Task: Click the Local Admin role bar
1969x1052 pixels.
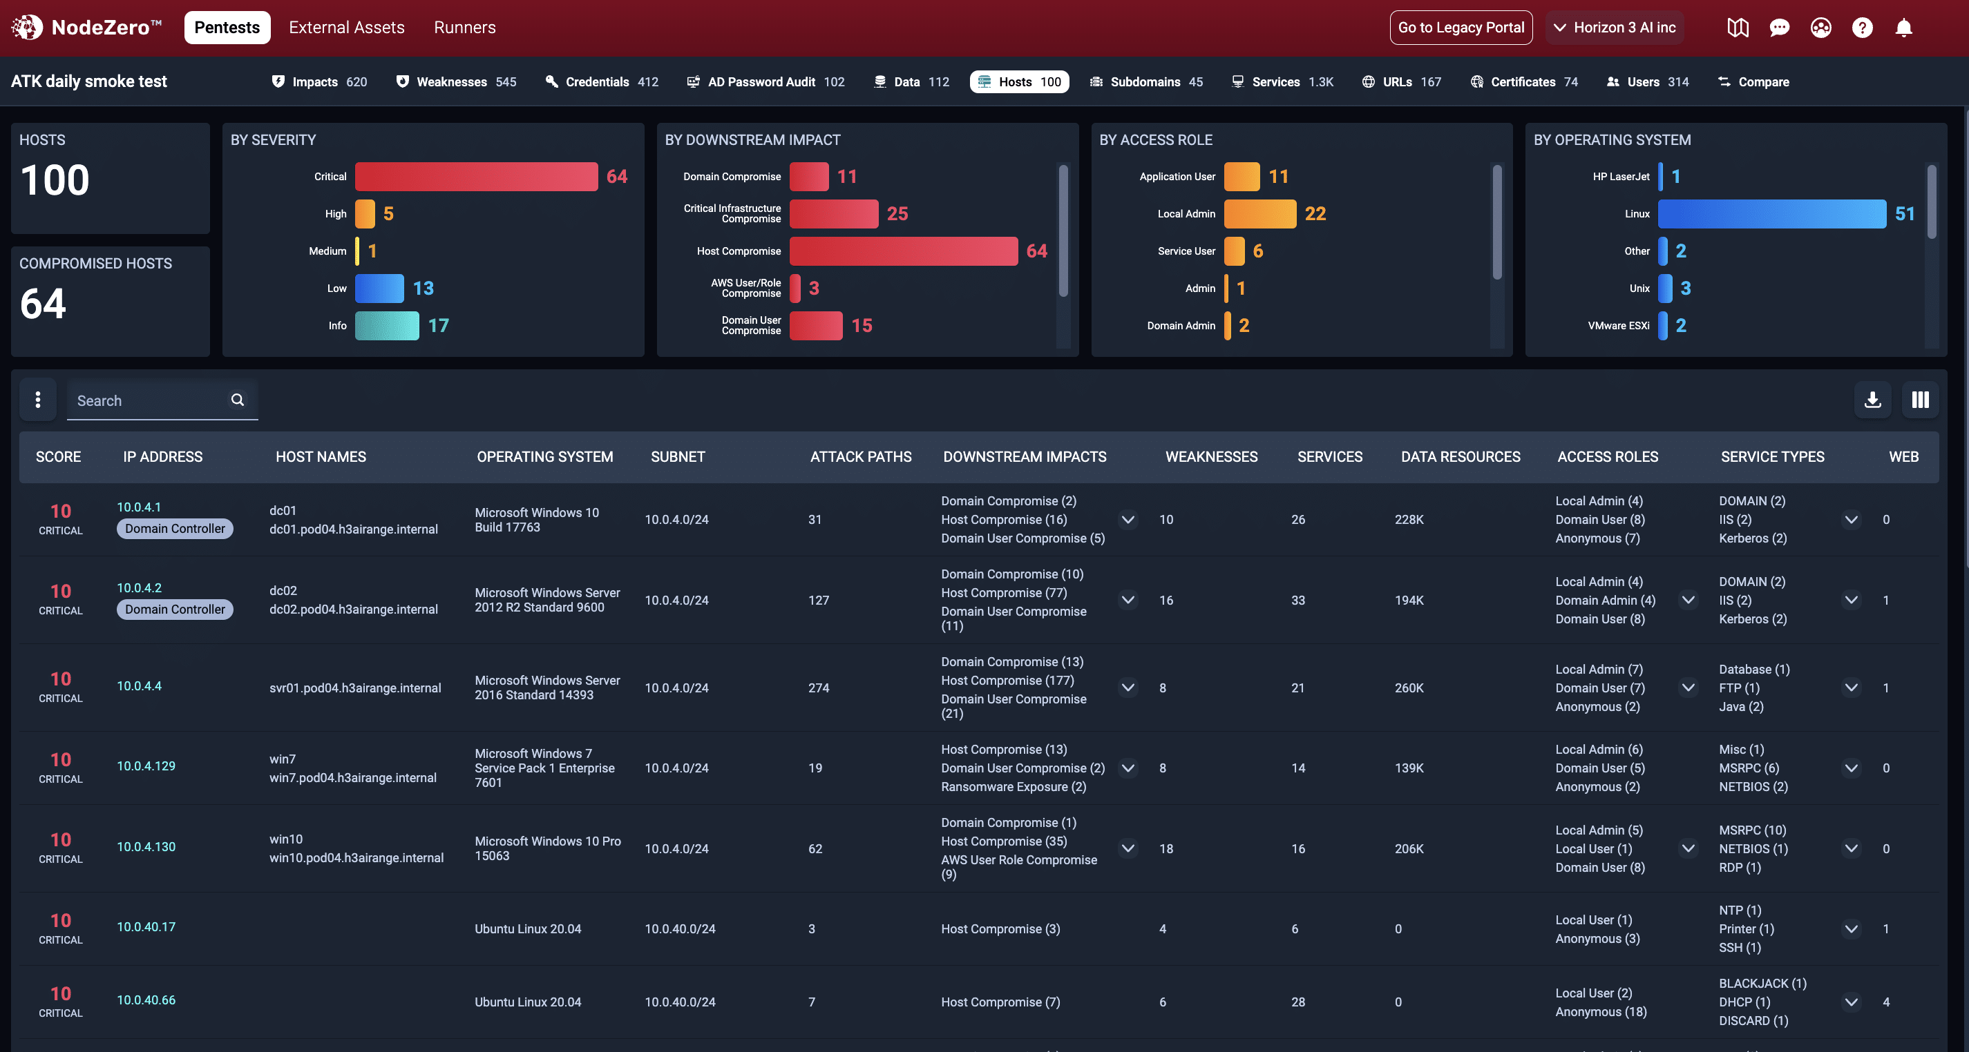Action: 1259,214
